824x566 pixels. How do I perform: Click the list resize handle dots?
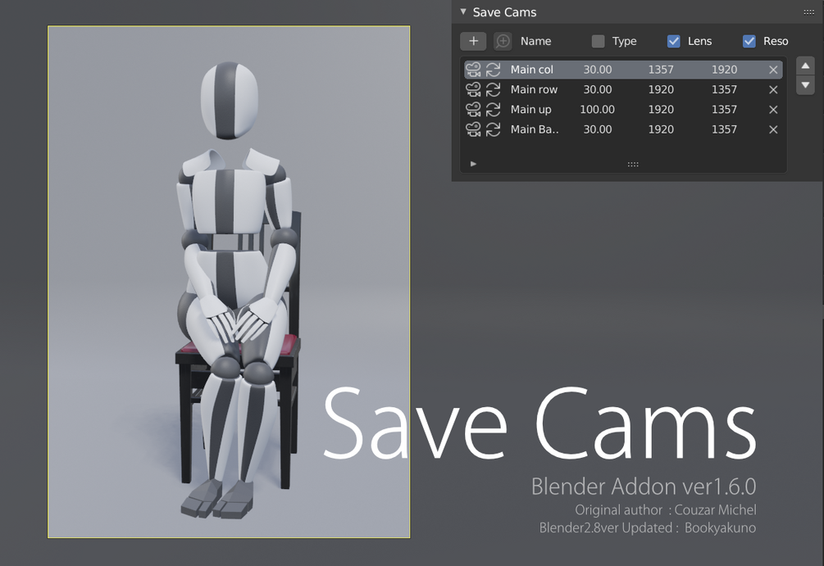633,165
